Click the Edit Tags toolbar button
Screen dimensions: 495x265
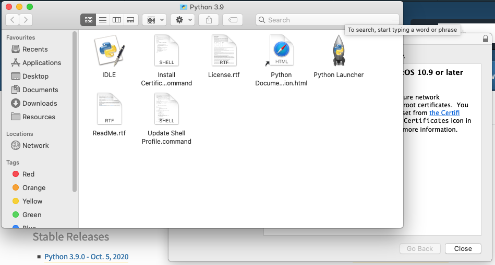tap(233, 20)
